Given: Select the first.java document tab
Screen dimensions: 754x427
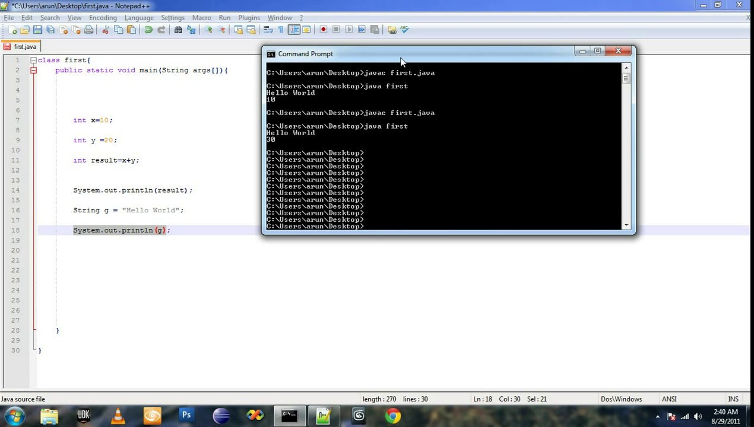Looking at the screenshot, I should (x=20, y=46).
